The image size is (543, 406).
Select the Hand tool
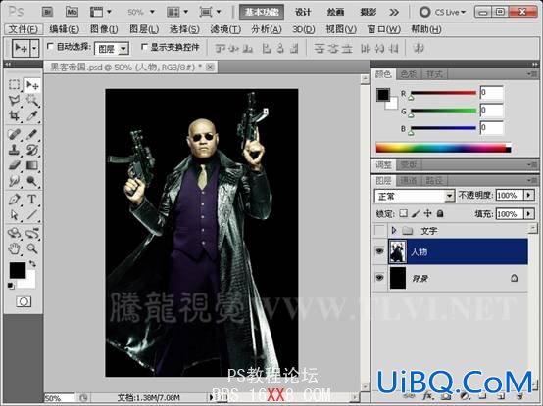pyautogui.click(x=14, y=248)
